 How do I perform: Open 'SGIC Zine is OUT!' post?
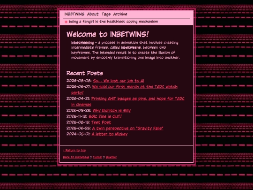(x=105, y=116)
